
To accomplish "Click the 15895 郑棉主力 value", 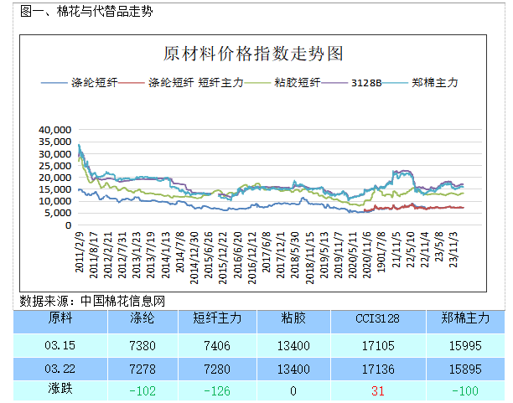I will [x=465, y=369].
